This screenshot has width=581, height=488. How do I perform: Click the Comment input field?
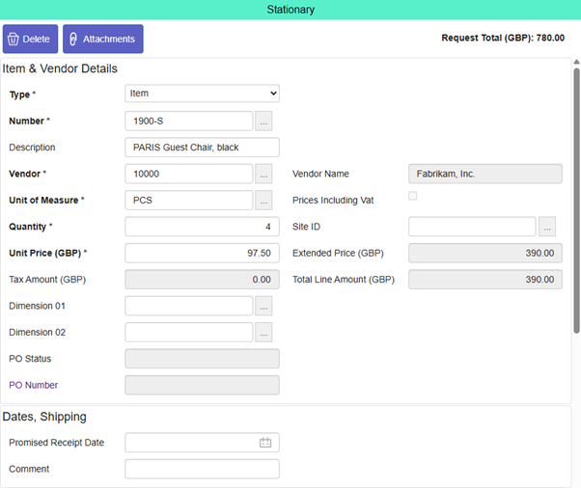pos(202,469)
